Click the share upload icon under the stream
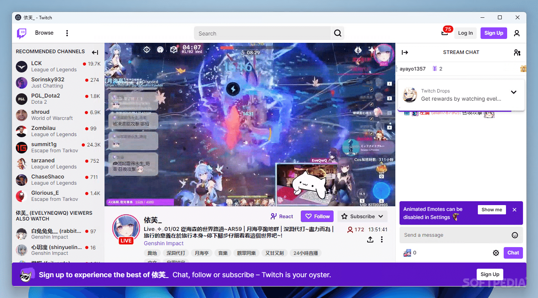 (x=370, y=239)
